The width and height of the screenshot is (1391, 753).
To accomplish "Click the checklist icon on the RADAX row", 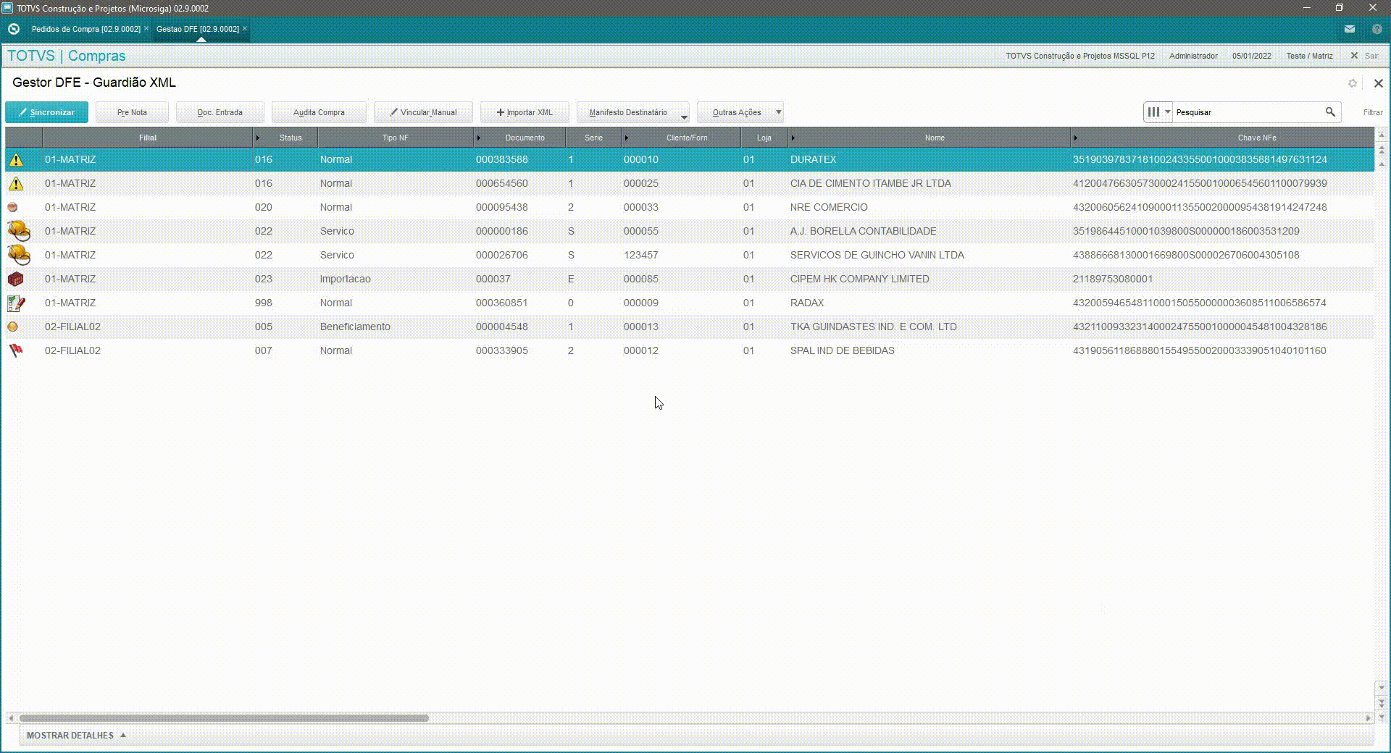I will point(16,303).
